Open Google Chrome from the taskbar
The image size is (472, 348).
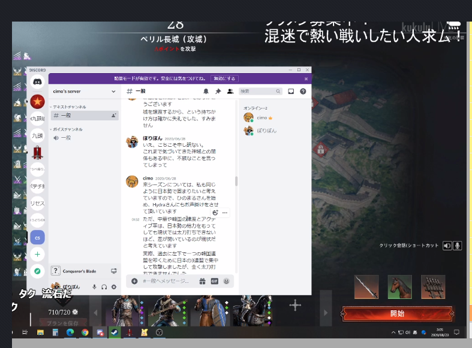(85, 332)
